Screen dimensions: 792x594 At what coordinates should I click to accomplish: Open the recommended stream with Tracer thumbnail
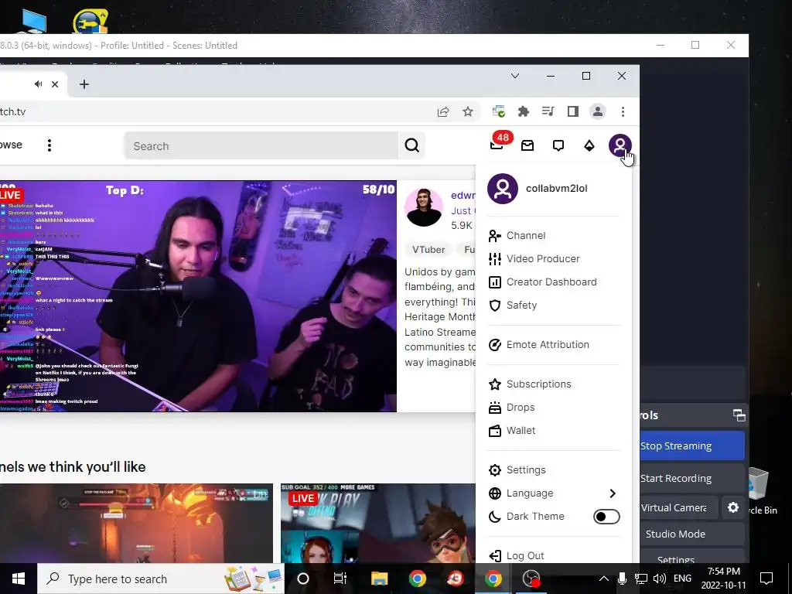coord(377,524)
